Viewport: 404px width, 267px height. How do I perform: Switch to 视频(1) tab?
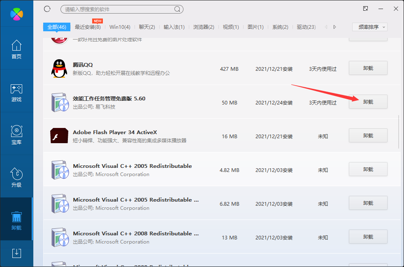pos(231,27)
